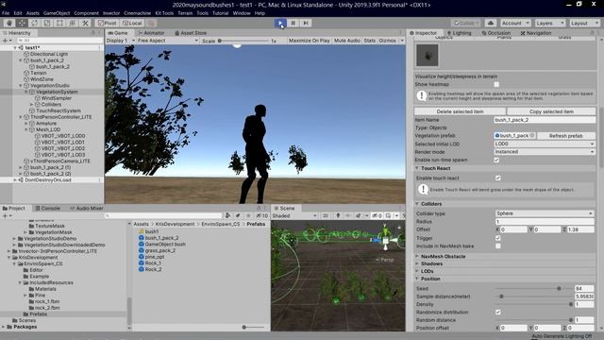Select the Rotate tool
Viewport: 604px width, 340px height.
point(35,23)
